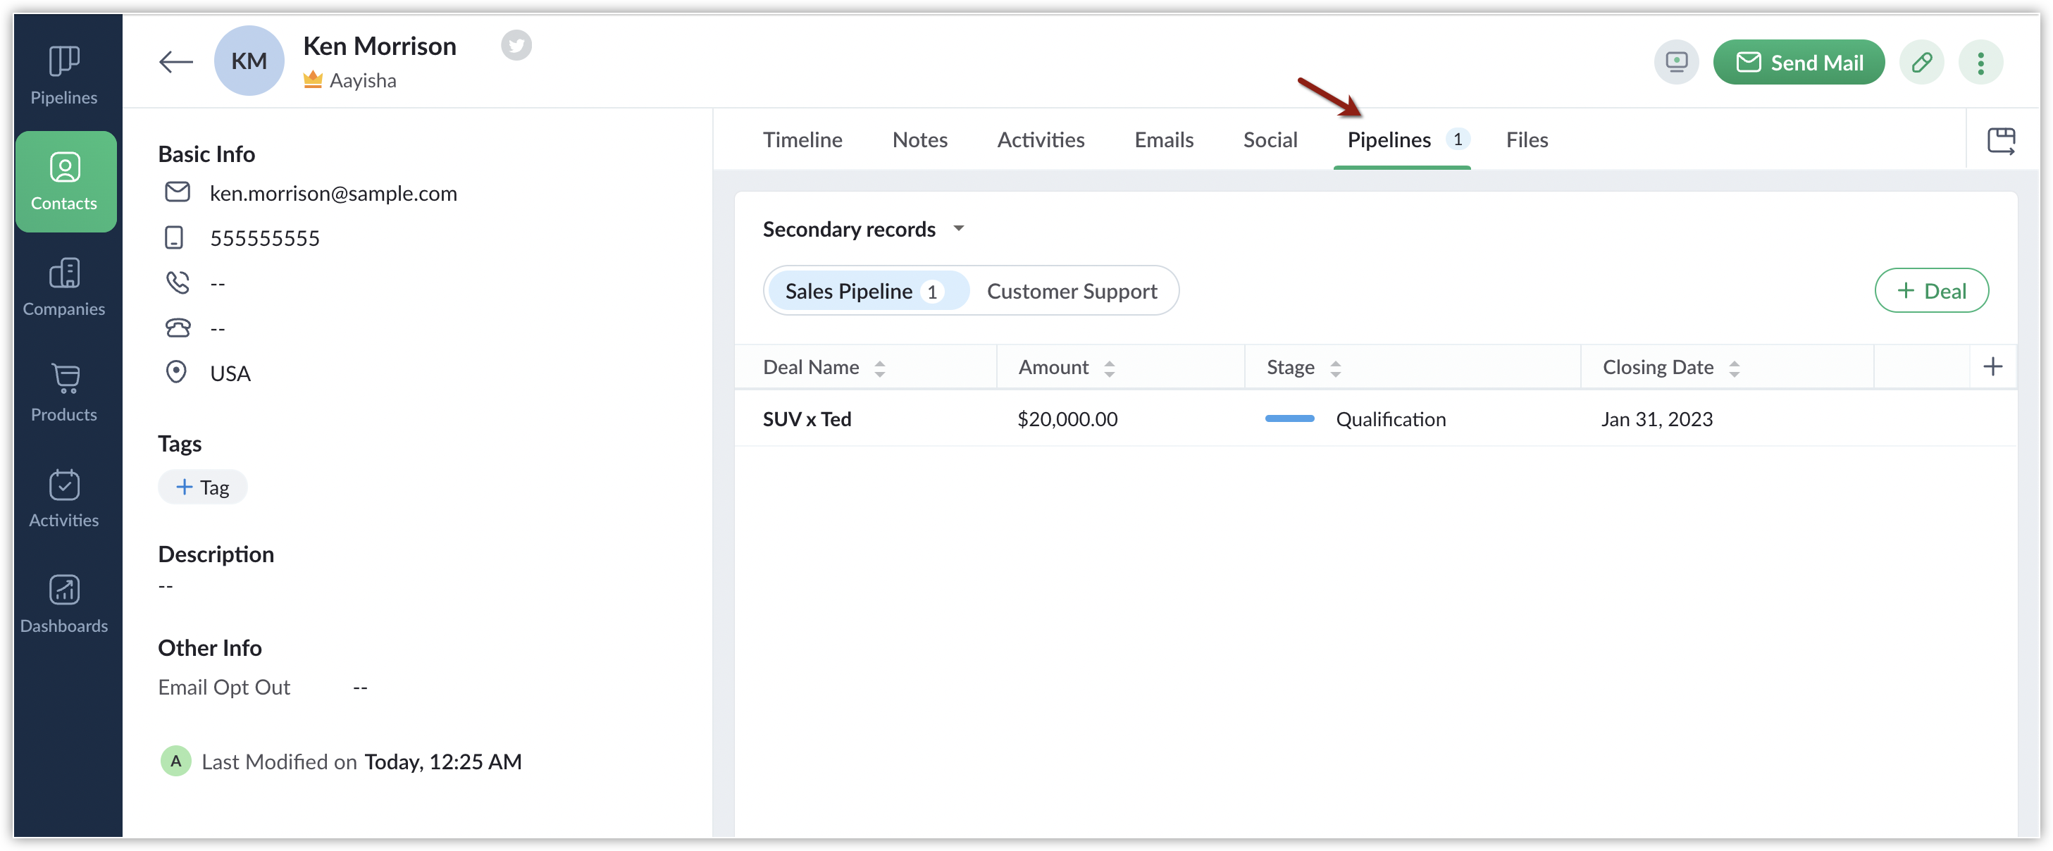
Task: Click the screen presentation icon
Action: (x=1676, y=62)
